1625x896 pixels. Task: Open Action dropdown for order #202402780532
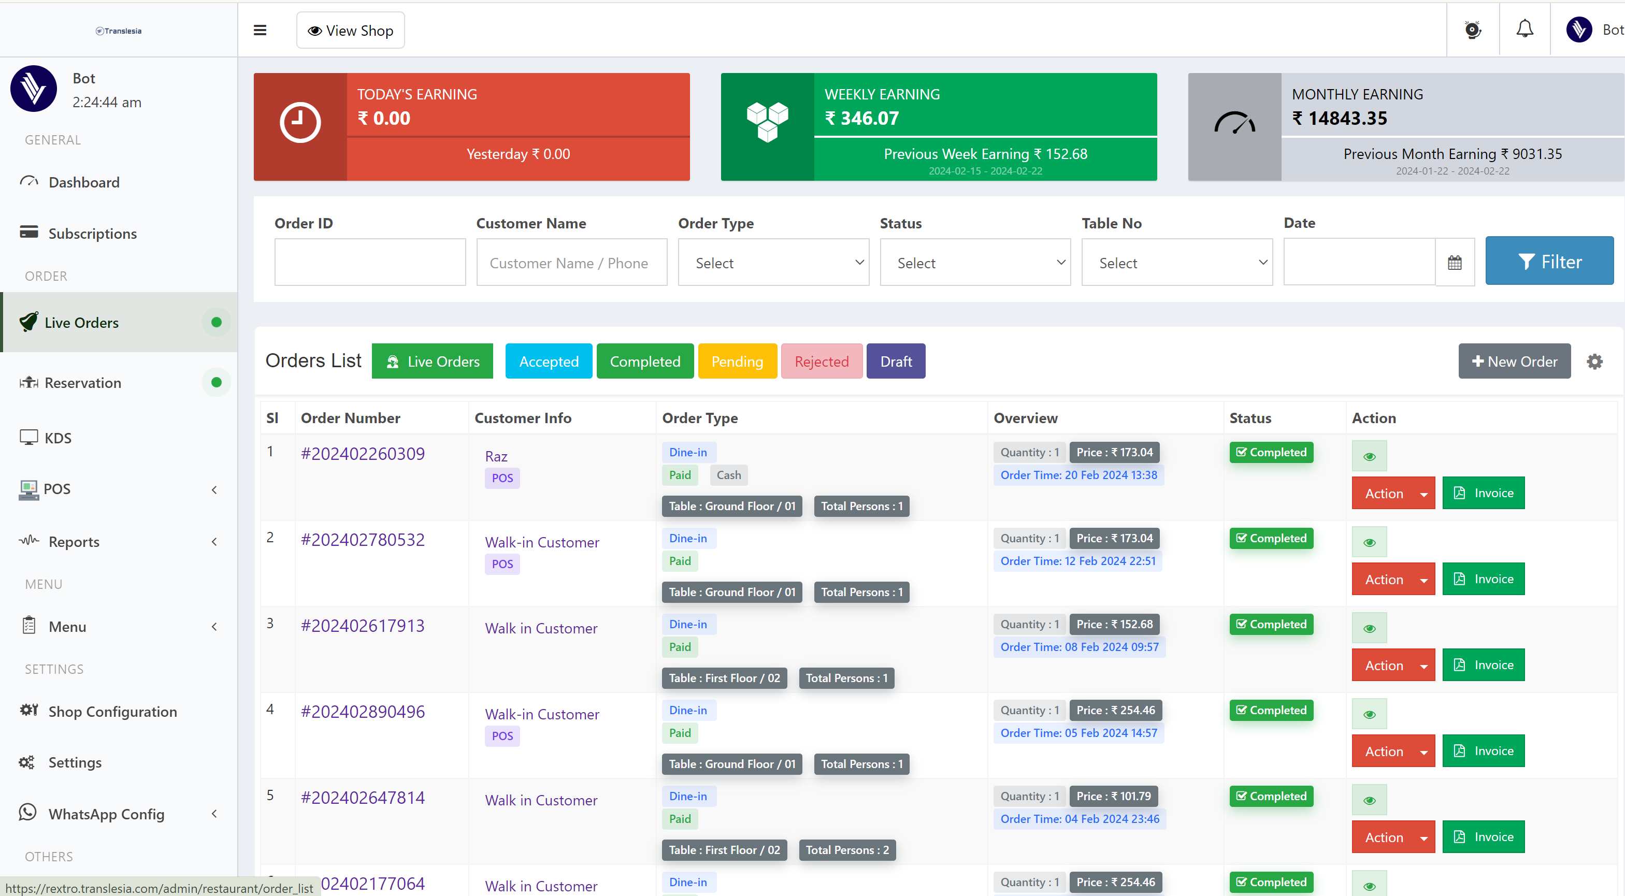pos(1393,579)
